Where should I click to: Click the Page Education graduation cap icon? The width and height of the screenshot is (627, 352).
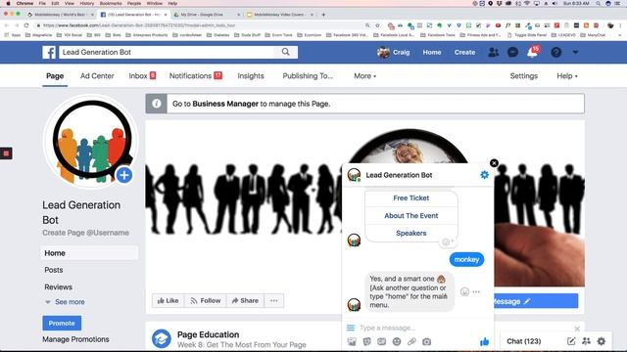point(162,339)
